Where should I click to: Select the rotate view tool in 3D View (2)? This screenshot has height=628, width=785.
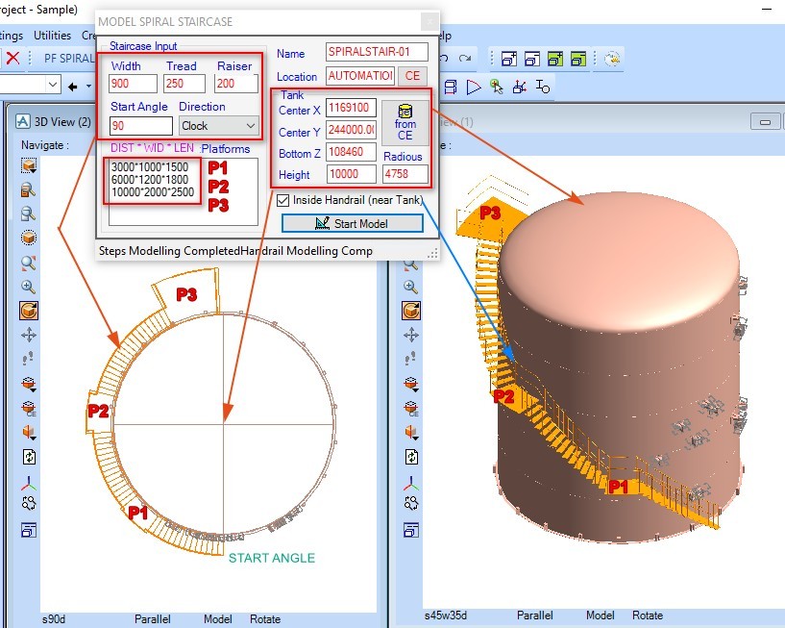point(29,311)
